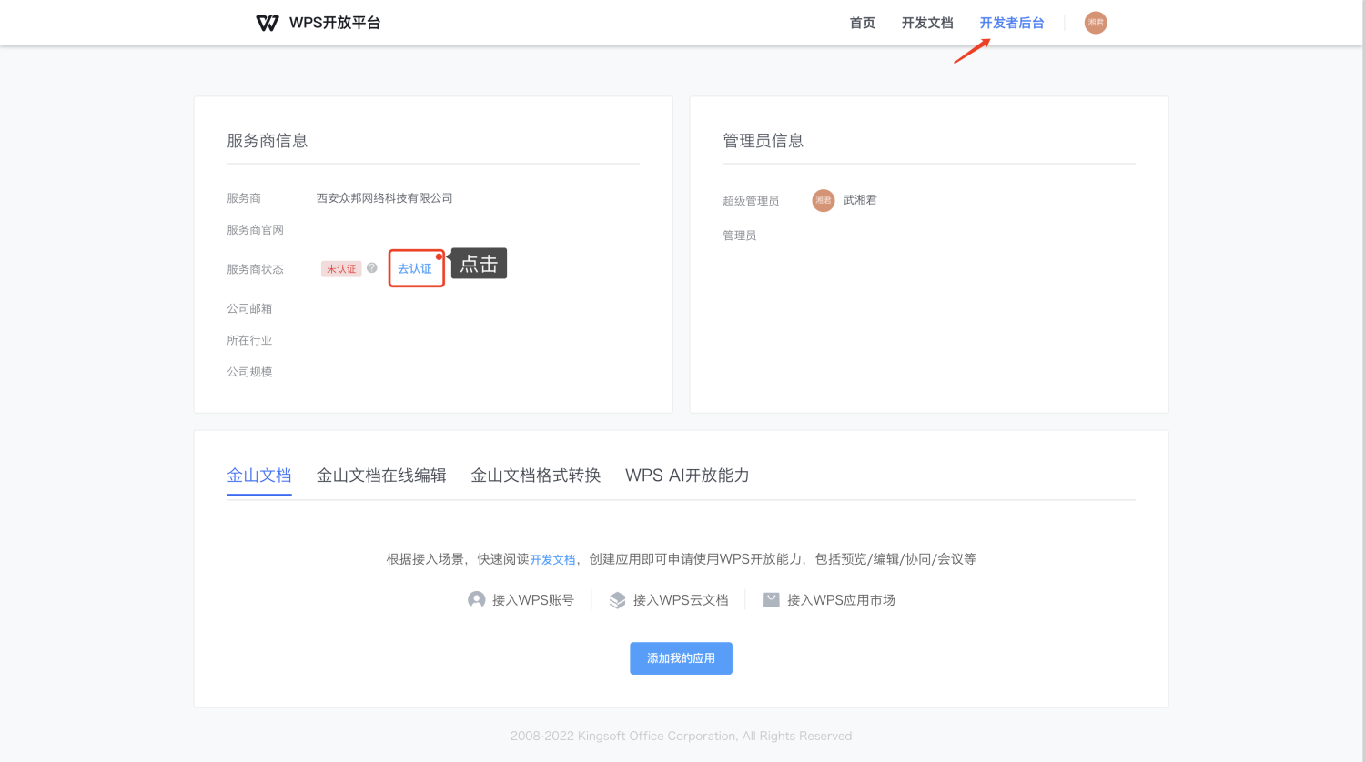Click the 去认证 link
Viewport: 1365px width, 762px height.
415,268
